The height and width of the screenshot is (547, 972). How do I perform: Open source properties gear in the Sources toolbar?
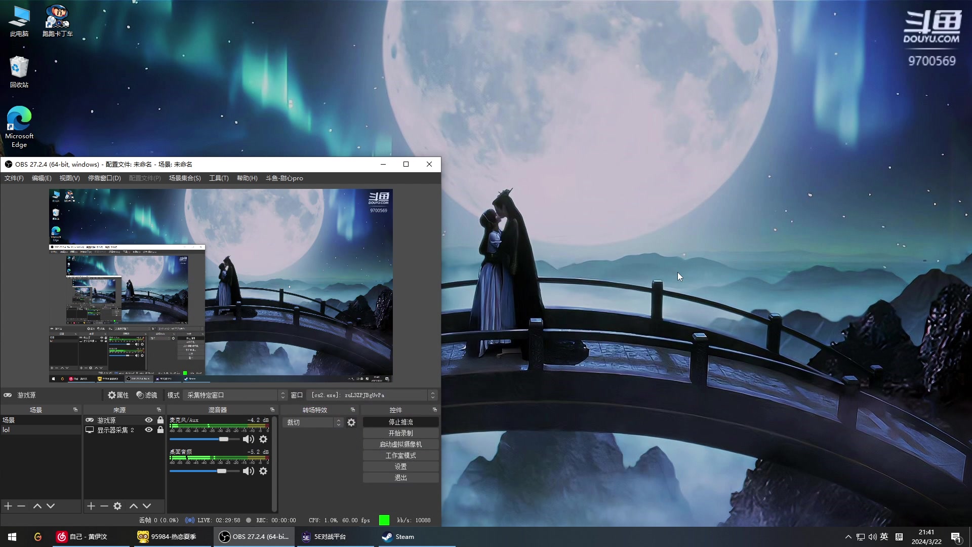(117, 506)
